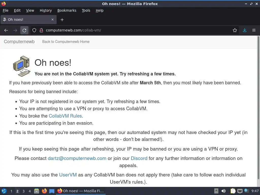Open the Bookmarks menu

[x=67, y=10]
